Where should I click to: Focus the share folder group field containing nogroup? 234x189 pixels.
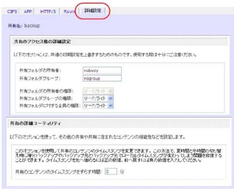[102, 78]
